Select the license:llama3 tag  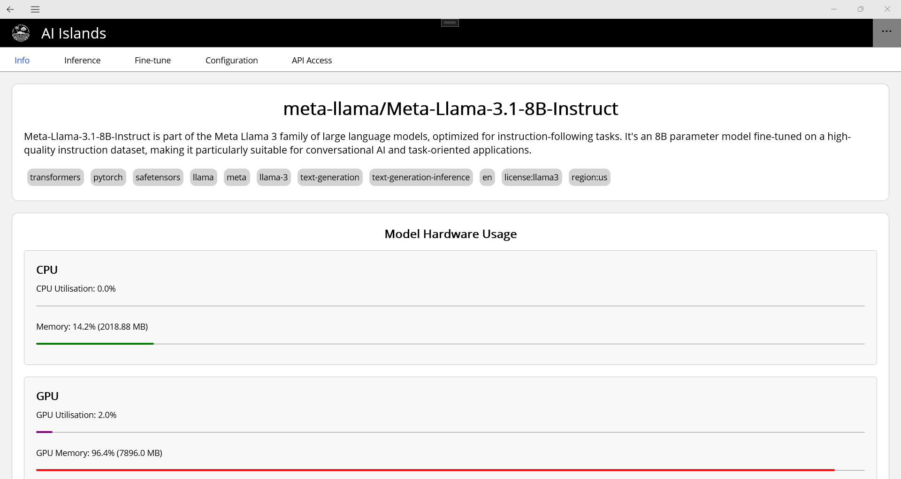click(x=532, y=178)
